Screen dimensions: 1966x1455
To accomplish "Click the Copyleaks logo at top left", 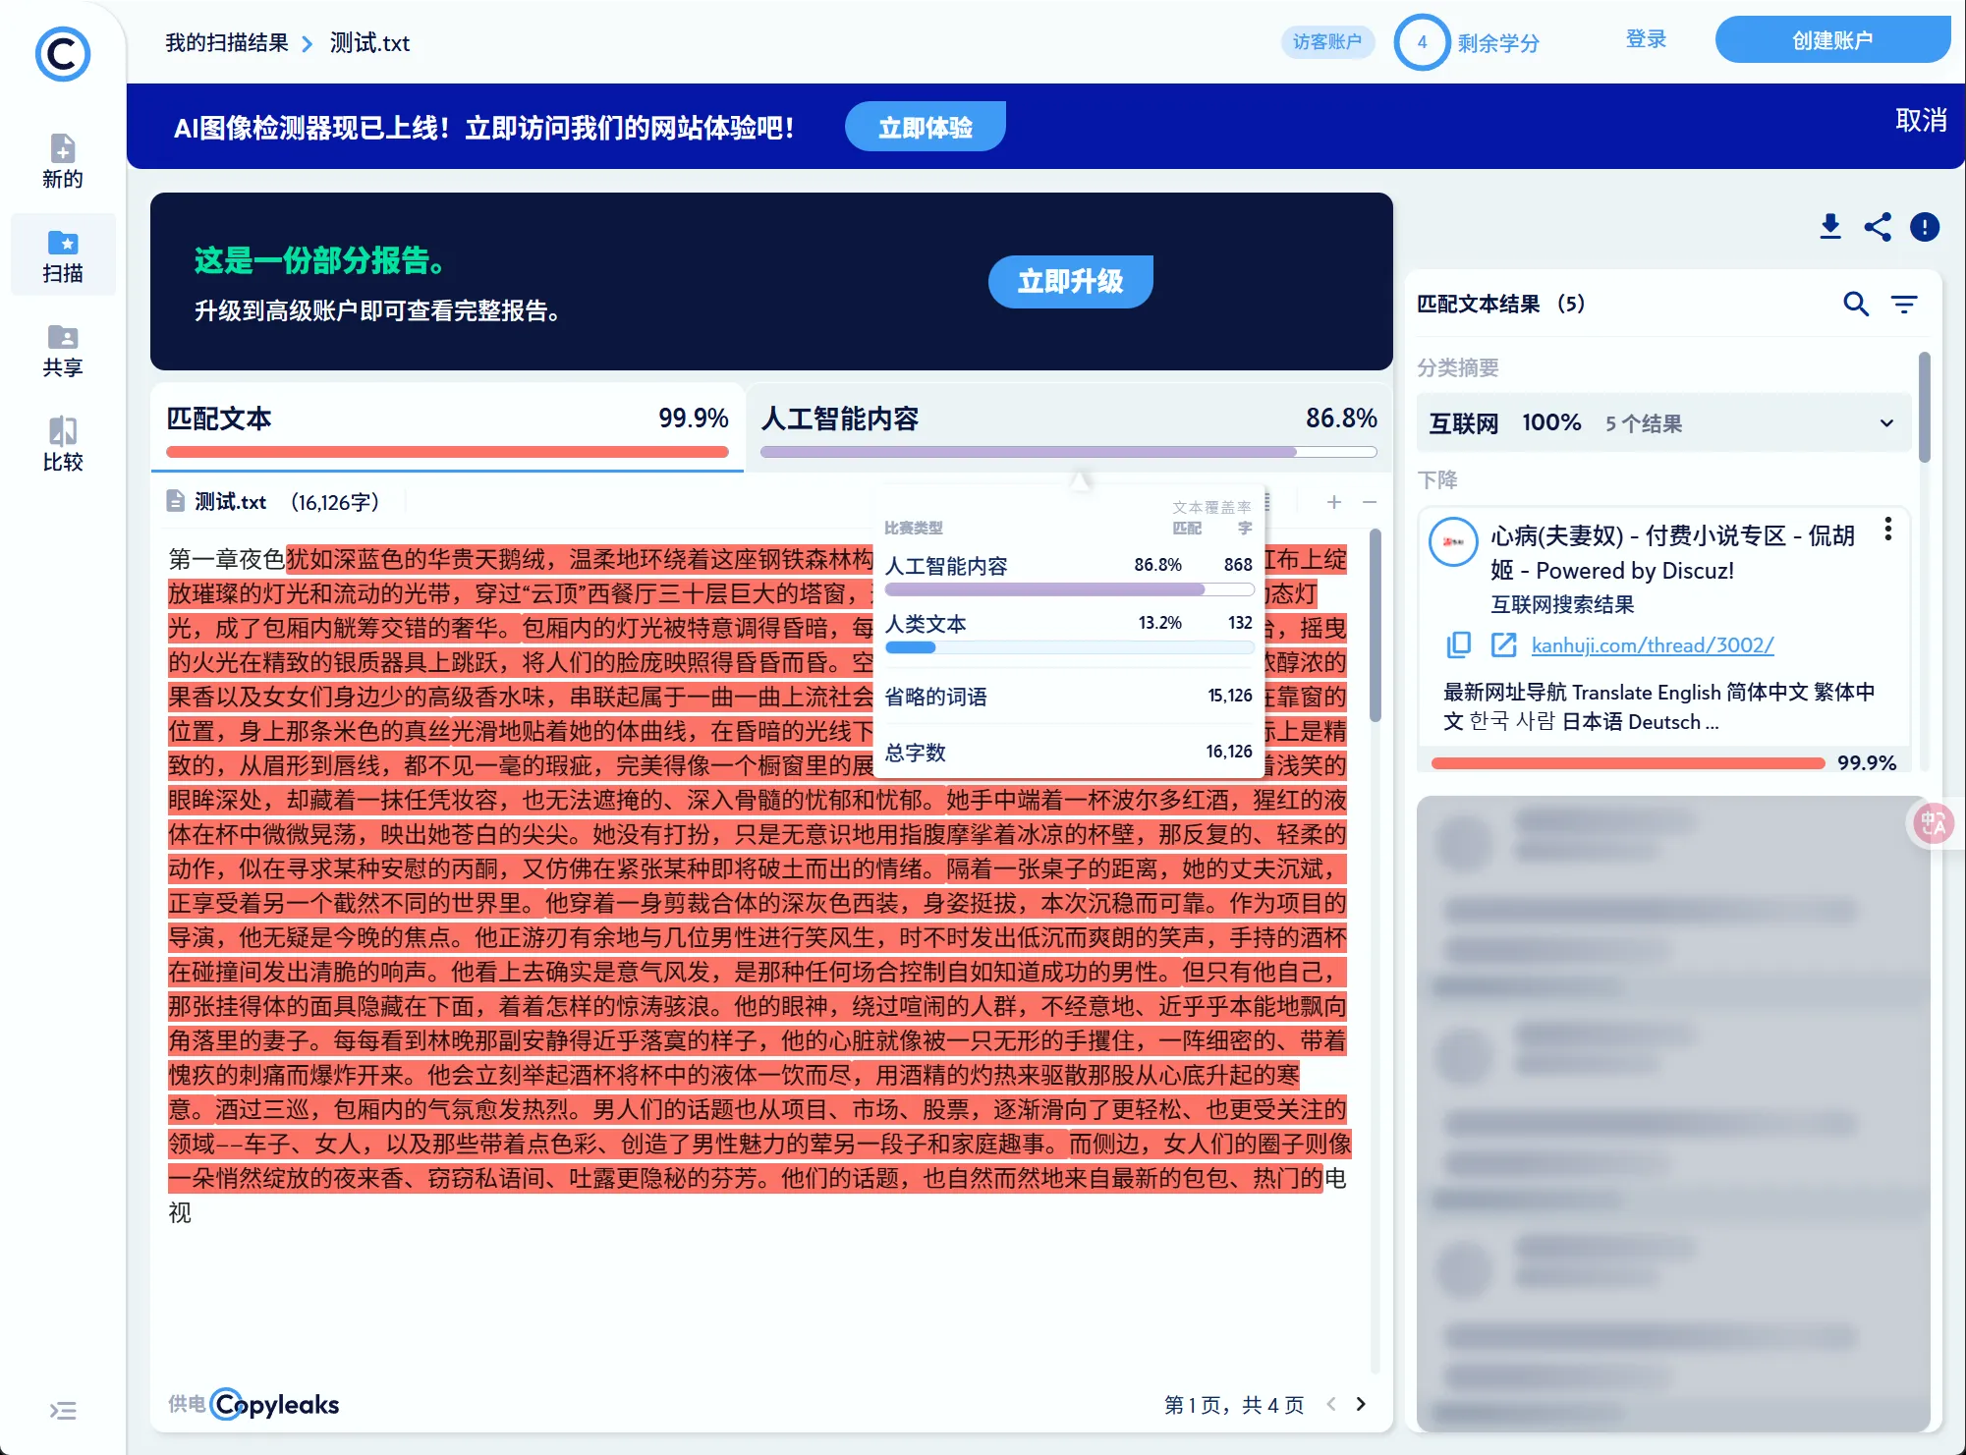I will 63,54.
